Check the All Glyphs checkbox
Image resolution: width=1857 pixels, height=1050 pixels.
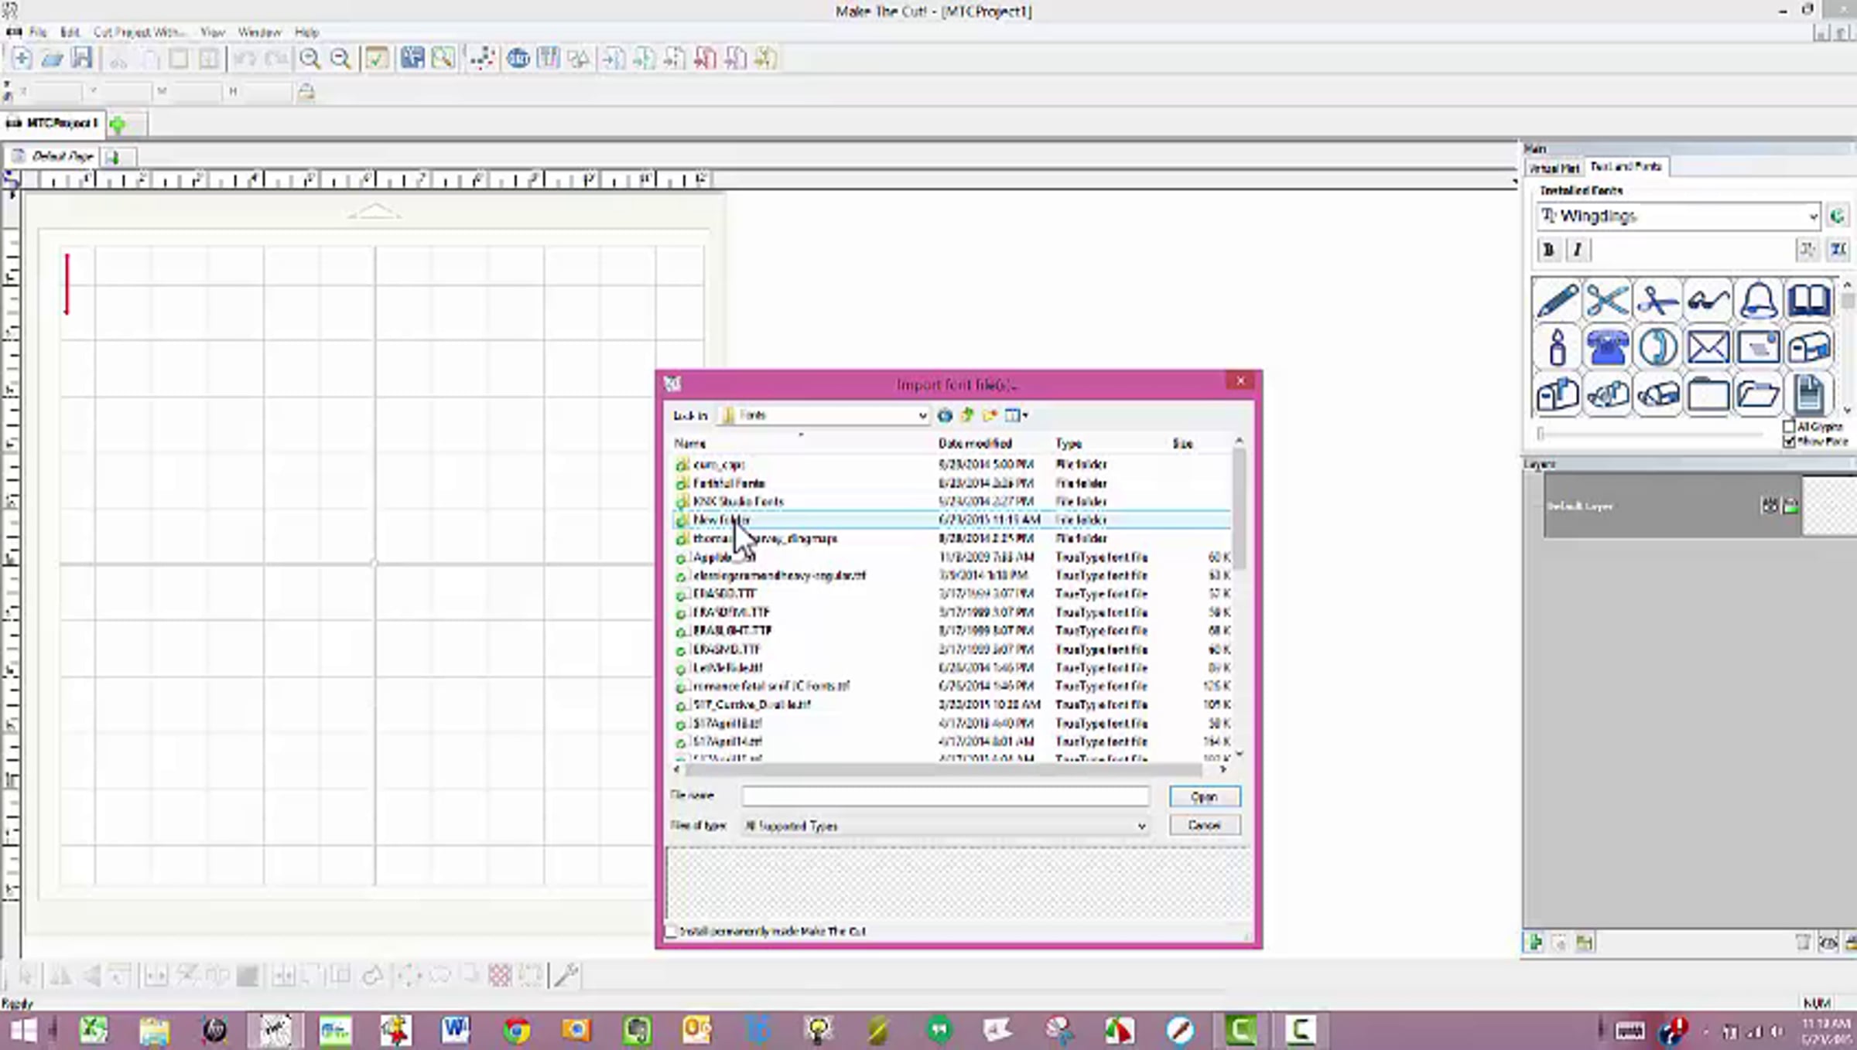[x=1789, y=427]
